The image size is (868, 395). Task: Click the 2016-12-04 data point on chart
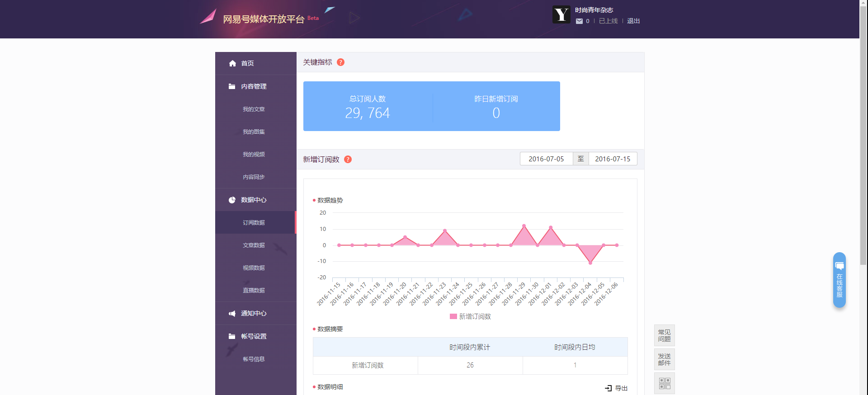[x=590, y=263]
